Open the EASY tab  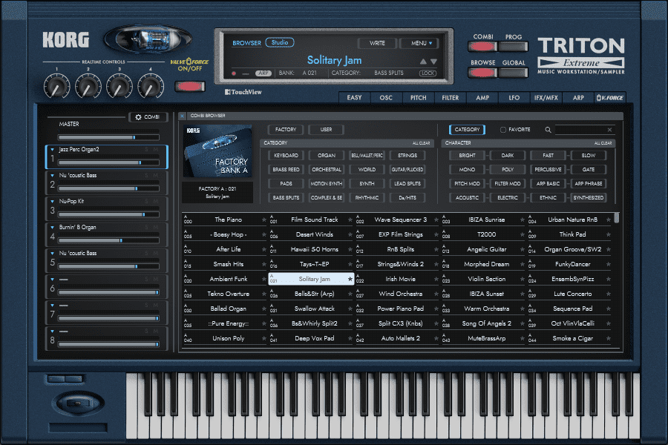tap(355, 98)
